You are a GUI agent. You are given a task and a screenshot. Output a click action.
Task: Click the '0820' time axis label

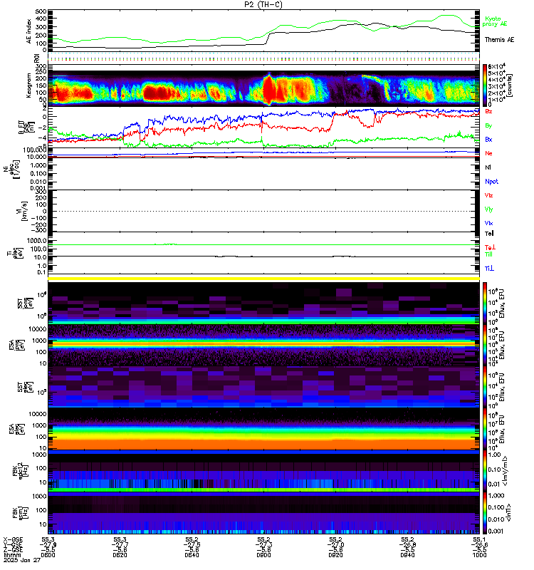120,555
